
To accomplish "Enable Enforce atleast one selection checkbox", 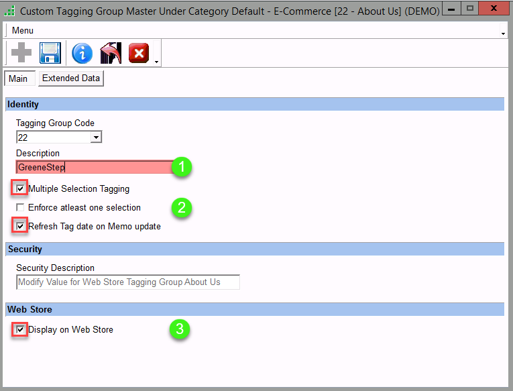I will (20, 208).
